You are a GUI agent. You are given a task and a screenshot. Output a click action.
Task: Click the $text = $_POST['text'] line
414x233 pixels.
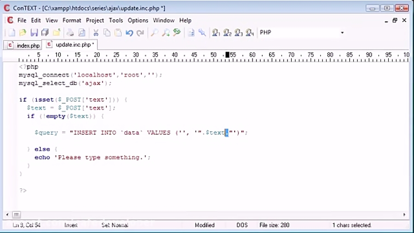(71, 108)
